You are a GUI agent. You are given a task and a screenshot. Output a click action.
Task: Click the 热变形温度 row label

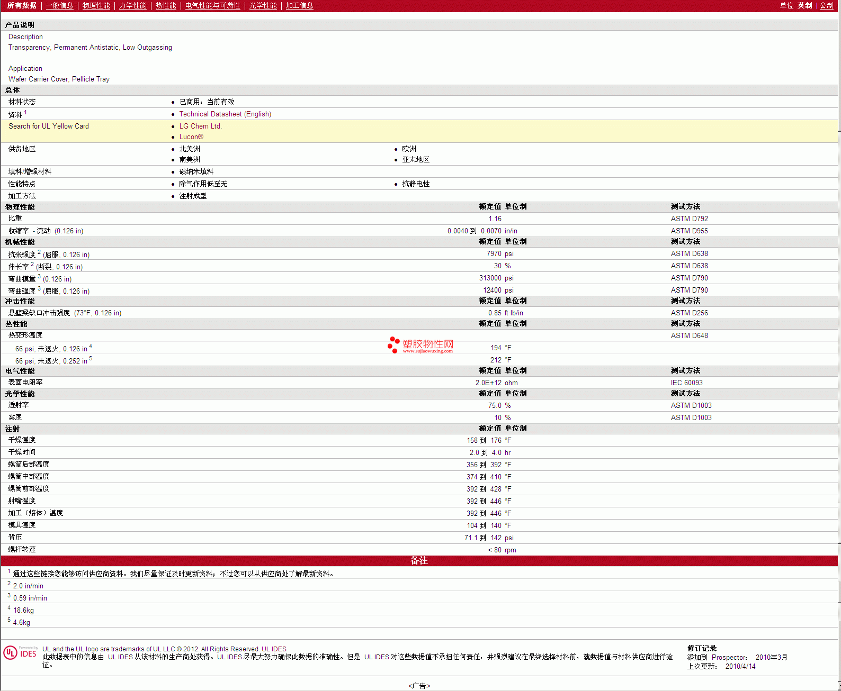(x=25, y=335)
